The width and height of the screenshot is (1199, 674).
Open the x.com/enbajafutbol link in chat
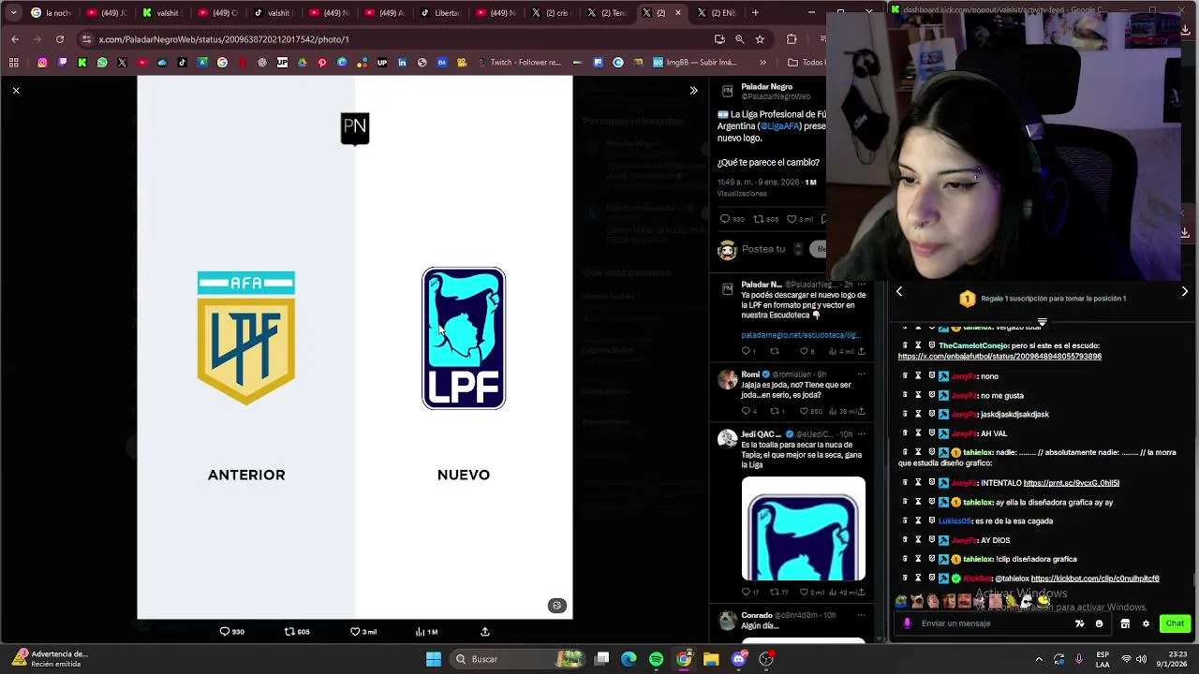999,356
